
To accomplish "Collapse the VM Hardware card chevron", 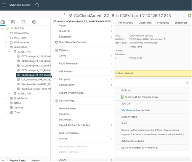I will tap(187, 83).
